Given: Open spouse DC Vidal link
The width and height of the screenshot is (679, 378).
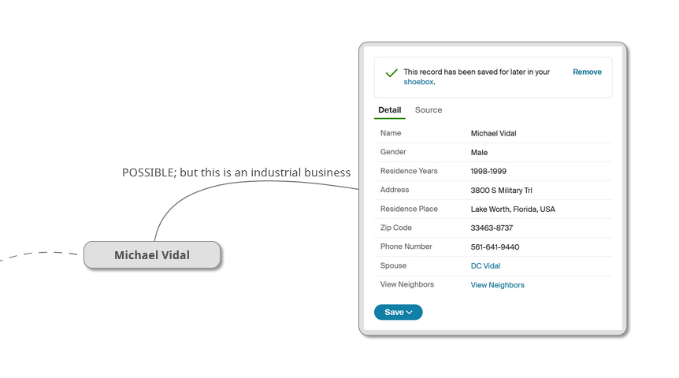Looking at the screenshot, I should (485, 266).
